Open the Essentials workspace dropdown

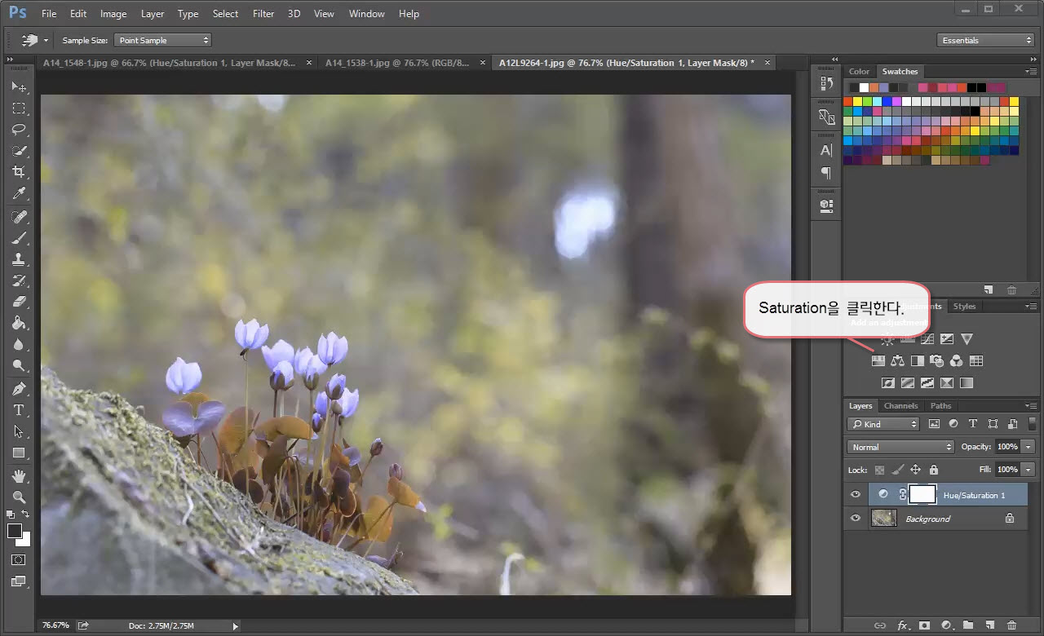[985, 40]
